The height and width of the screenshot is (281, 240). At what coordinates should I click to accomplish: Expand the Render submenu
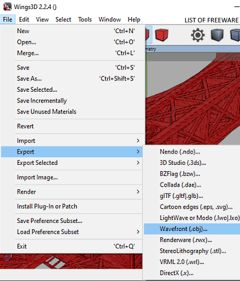[71, 192]
